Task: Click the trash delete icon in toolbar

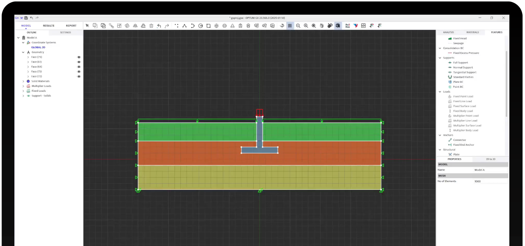Action: point(151,26)
